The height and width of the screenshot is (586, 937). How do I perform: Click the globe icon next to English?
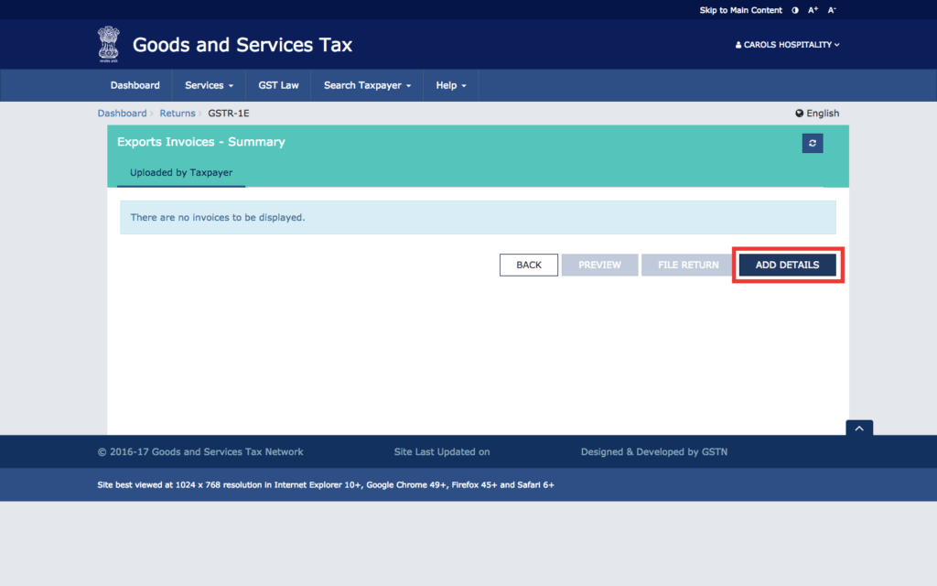pos(799,113)
